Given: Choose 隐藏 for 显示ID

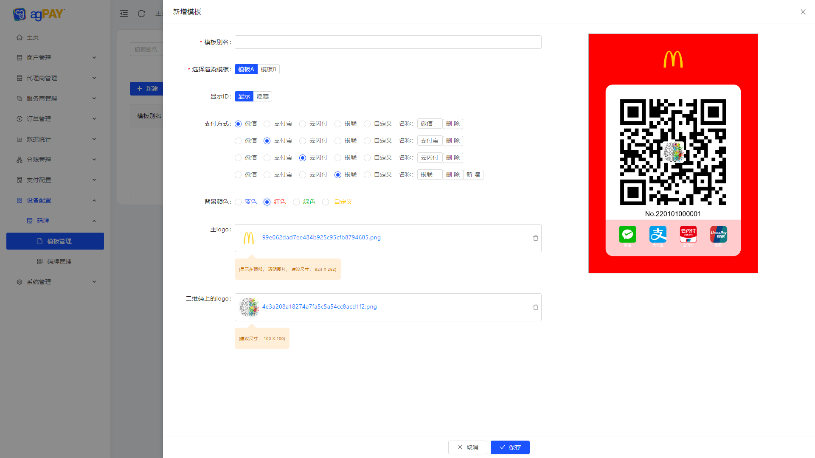Looking at the screenshot, I should [263, 96].
